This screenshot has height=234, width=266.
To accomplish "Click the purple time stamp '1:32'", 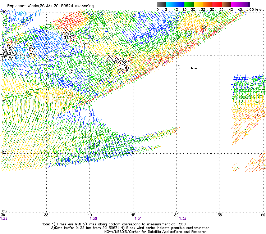I will point(183,219).
